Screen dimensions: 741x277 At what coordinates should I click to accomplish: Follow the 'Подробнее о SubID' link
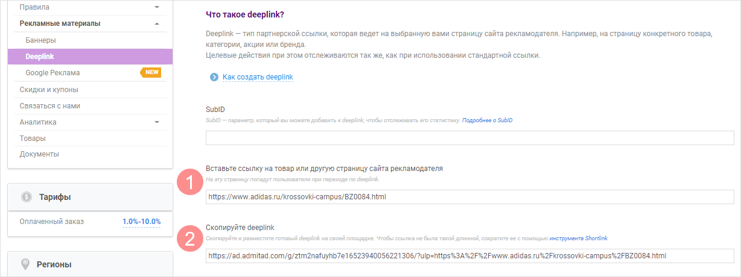(487, 121)
